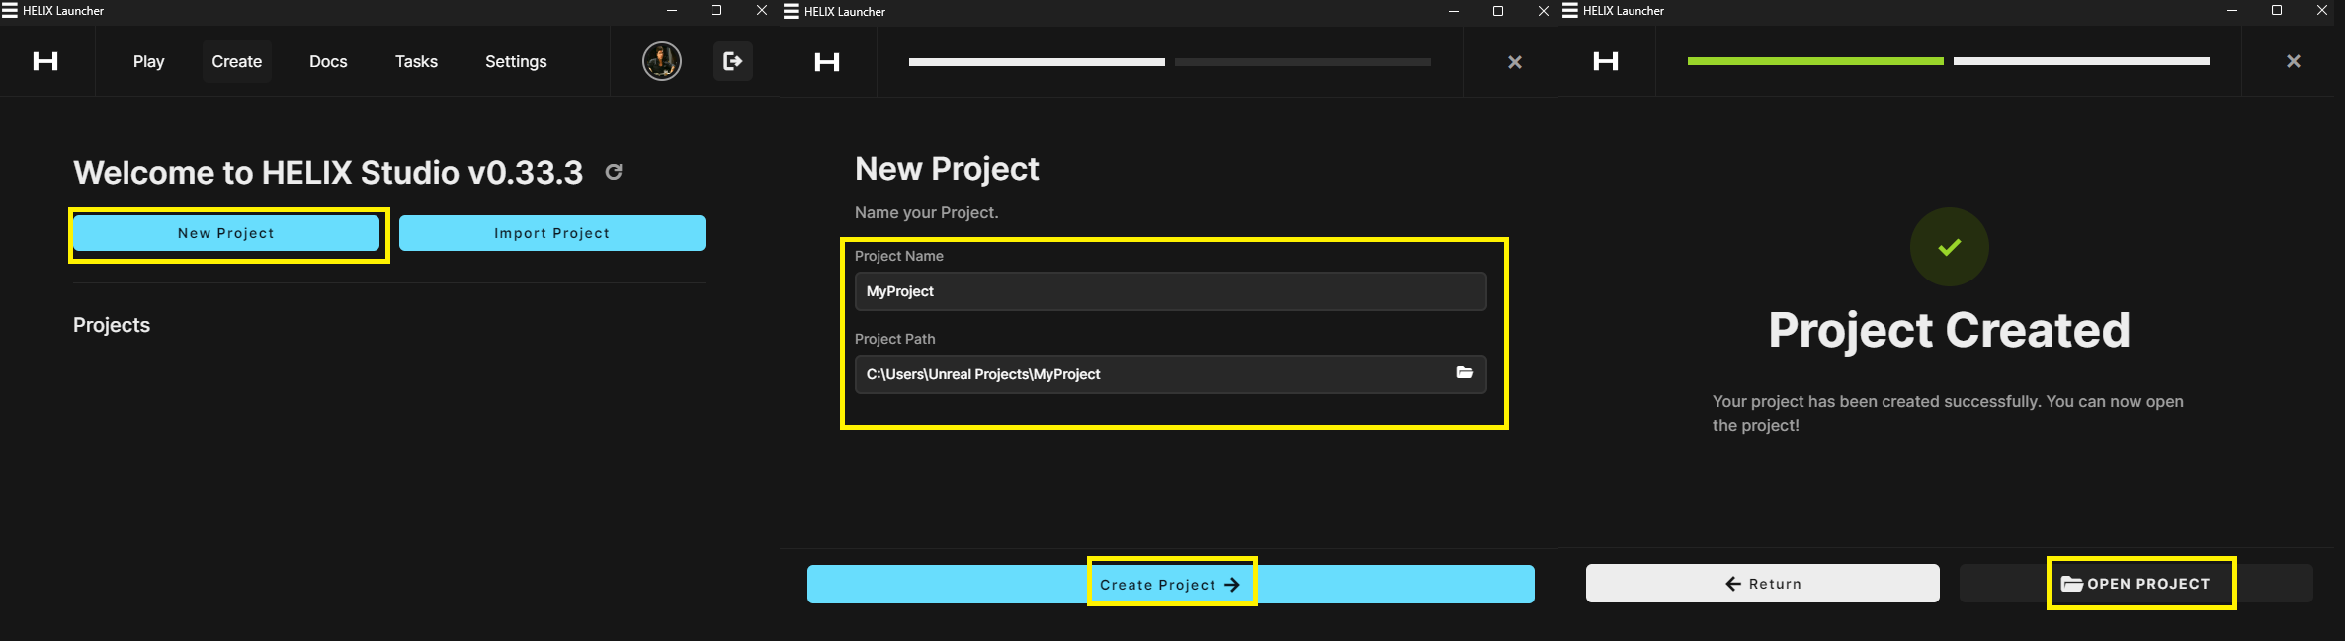
Task: Click the green completed progress bar segment
Action: (x=1815, y=61)
